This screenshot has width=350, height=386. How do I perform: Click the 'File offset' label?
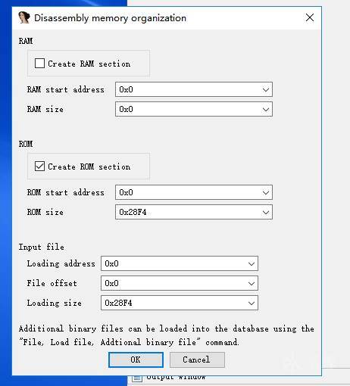coord(52,283)
